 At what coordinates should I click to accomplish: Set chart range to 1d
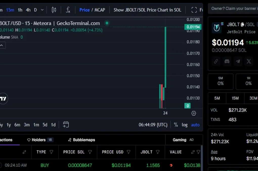pyautogui.click(x=53, y=125)
